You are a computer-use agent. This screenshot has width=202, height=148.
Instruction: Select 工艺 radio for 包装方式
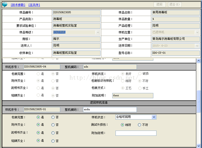[123, 88]
